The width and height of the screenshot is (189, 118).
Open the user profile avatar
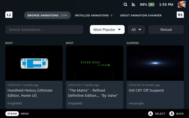click(x=181, y=4)
